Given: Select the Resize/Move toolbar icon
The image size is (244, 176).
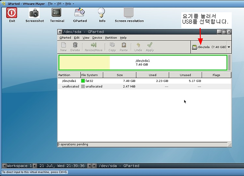Looking at the screenshot, I should tap(94, 47).
